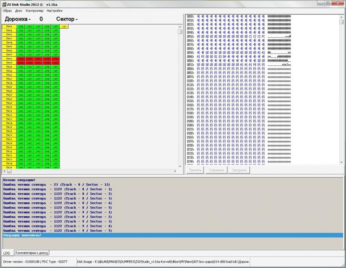This screenshot has height=268, width=346.
Task: Open the Образ menu
Action: click(7, 10)
